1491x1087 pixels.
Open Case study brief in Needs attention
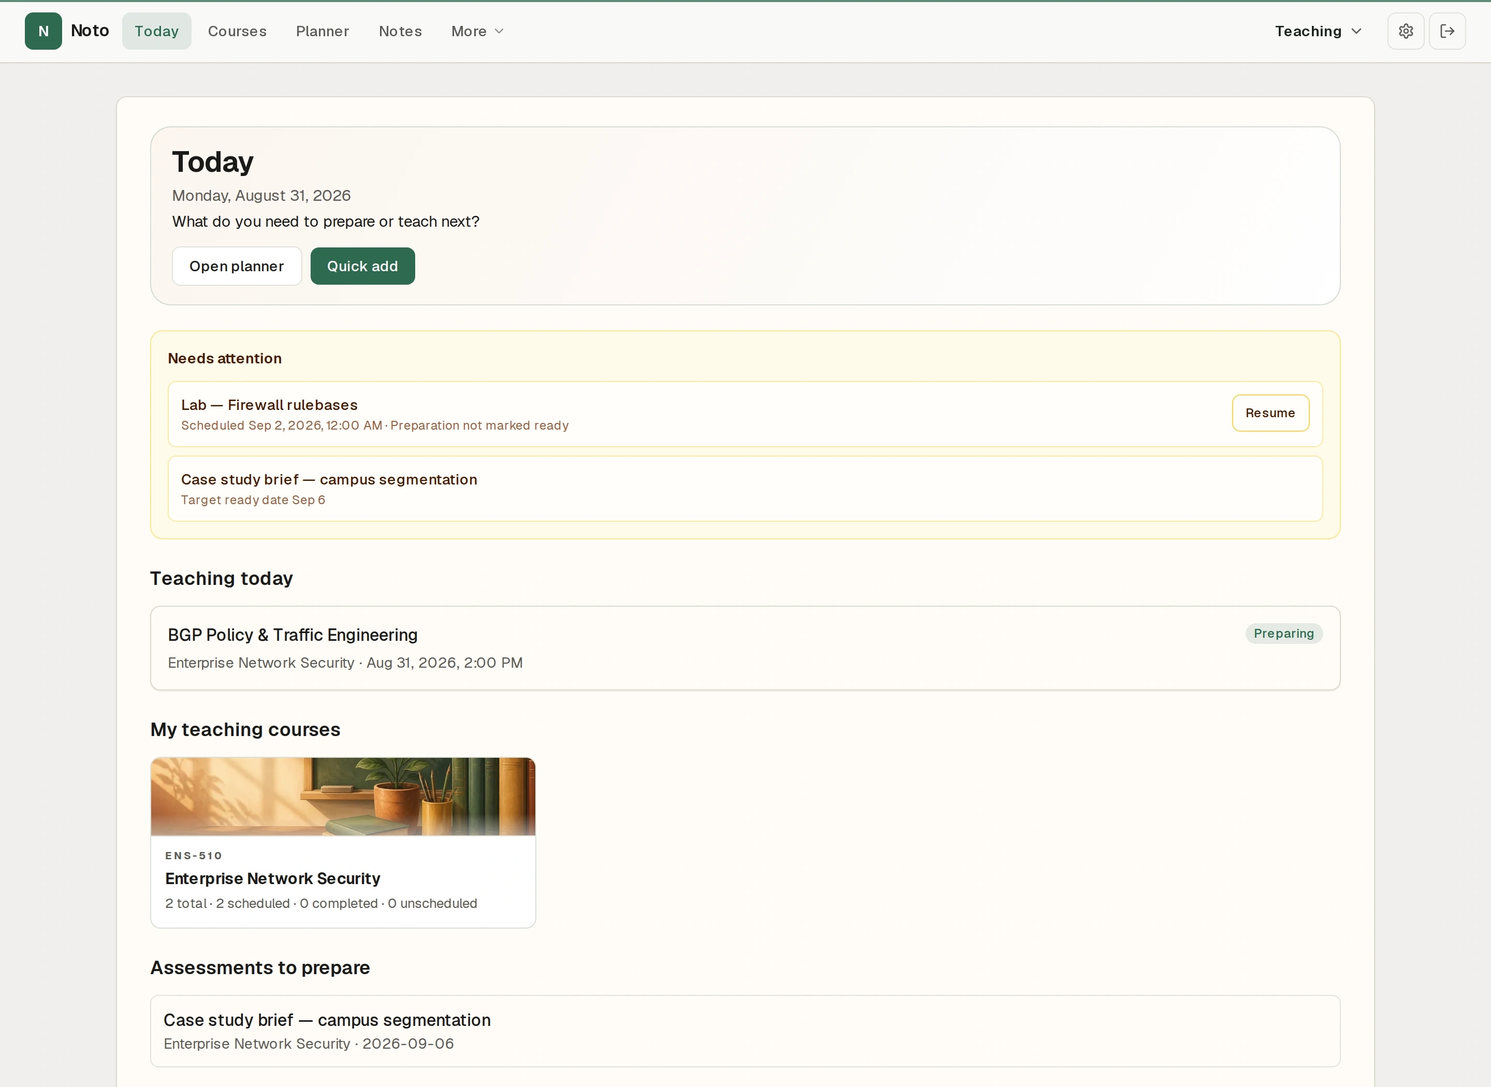coord(745,488)
